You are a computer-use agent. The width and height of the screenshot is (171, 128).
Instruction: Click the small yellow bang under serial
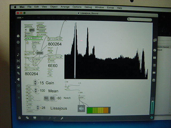point(27,43)
